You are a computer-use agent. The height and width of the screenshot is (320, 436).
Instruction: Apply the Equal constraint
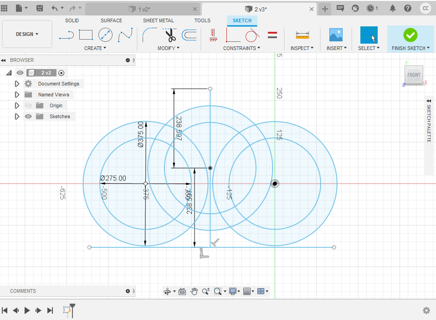coord(272,35)
